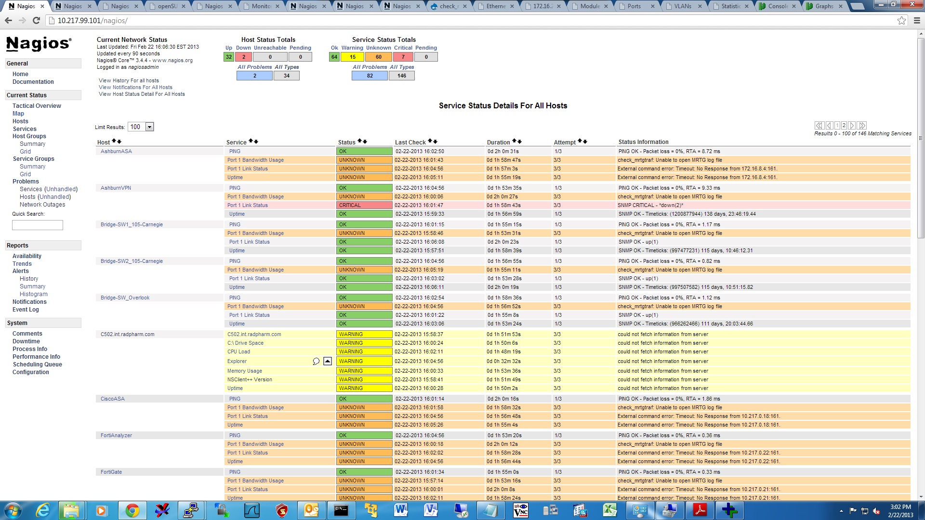Open Excel from the Windows taskbar
The width and height of the screenshot is (925, 520).
coord(610,510)
